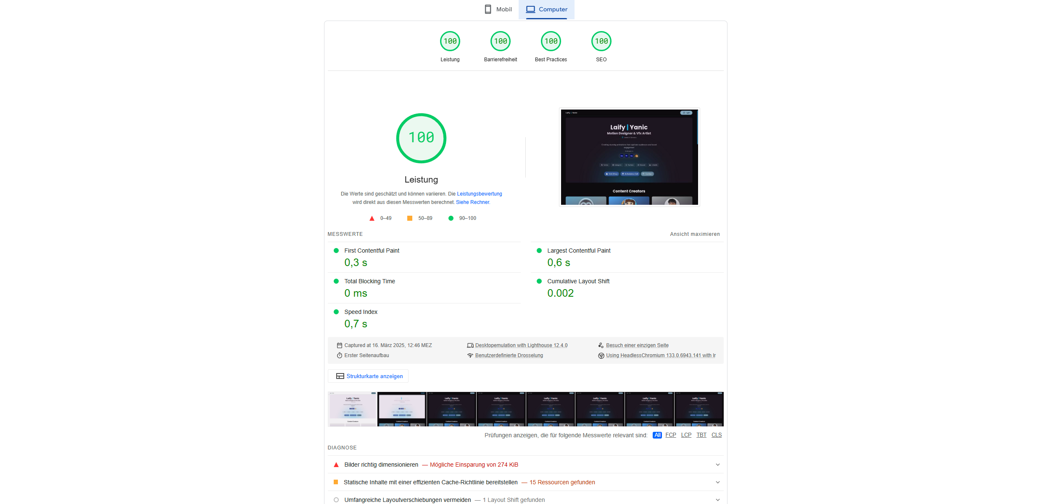Click the green circle 90–100 legend icon

pyautogui.click(x=451, y=218)
